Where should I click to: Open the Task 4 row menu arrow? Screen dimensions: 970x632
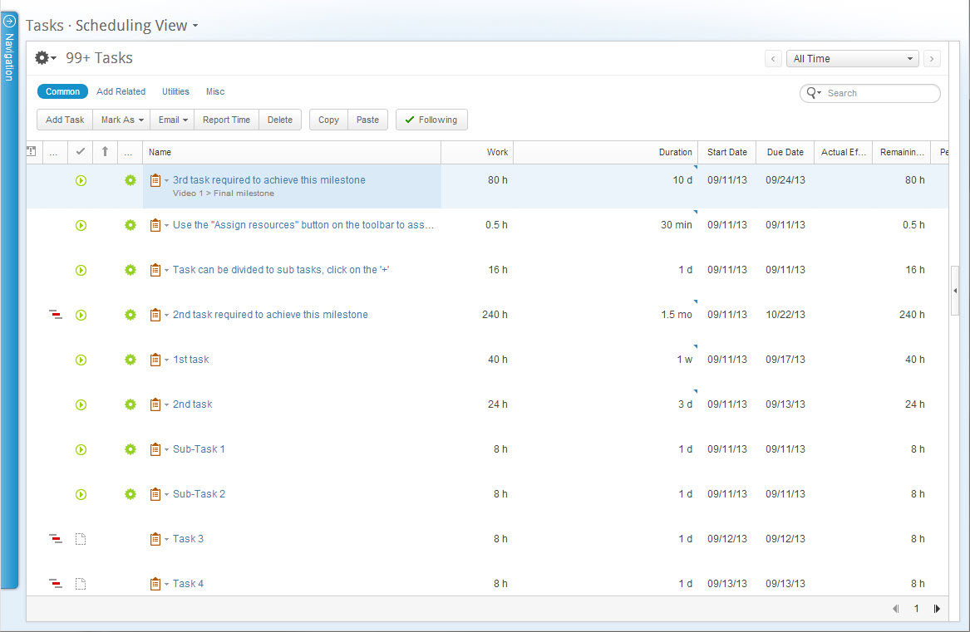(166, 585)
